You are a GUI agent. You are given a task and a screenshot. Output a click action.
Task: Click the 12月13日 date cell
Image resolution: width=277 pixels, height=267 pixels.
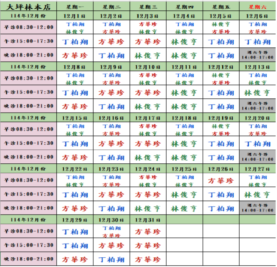(x=258, y=67)
